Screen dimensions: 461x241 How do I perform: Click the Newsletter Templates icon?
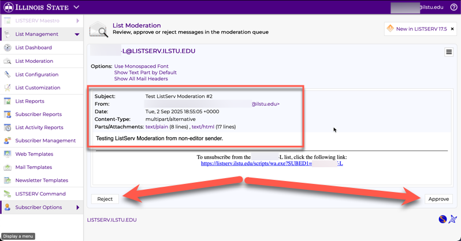[x=8, y=180]
